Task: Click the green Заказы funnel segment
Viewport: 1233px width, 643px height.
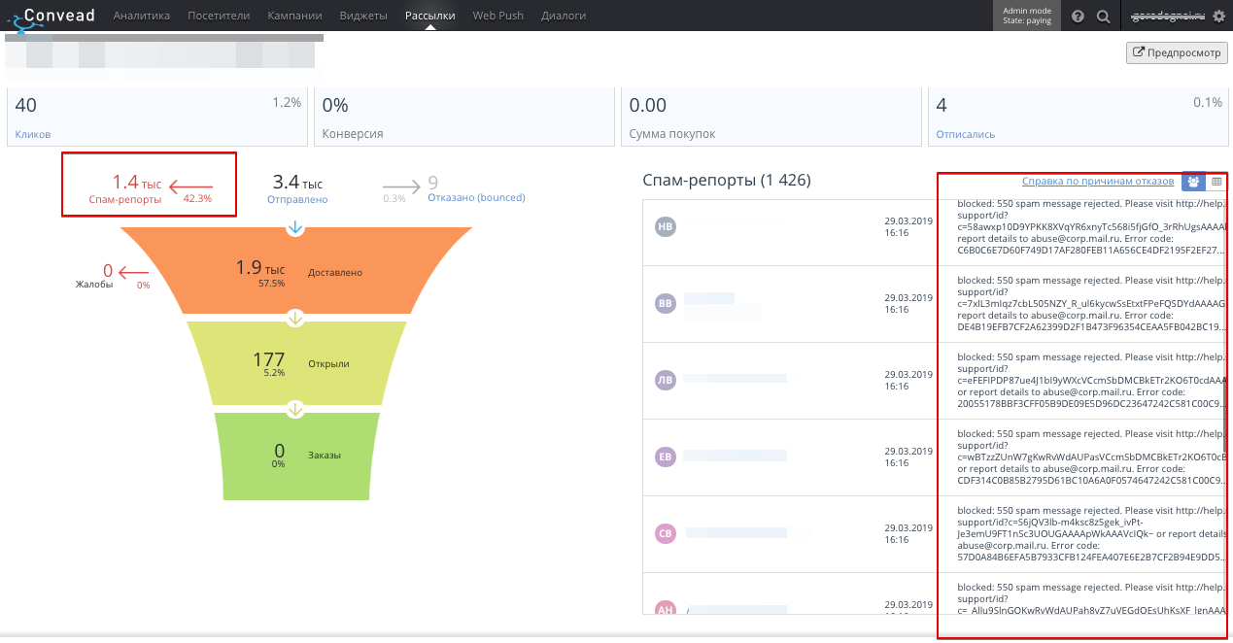Action: [x=296, y=455]
